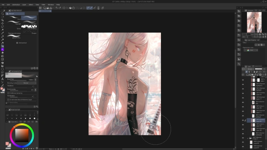
Task: Select the Eraser tool
Action: [x=2, y=53]
